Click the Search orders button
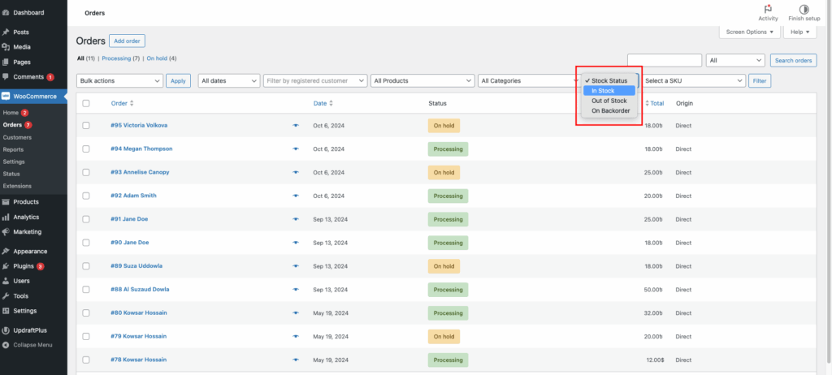This screenshot has height=375, width=832. point(793,60)
